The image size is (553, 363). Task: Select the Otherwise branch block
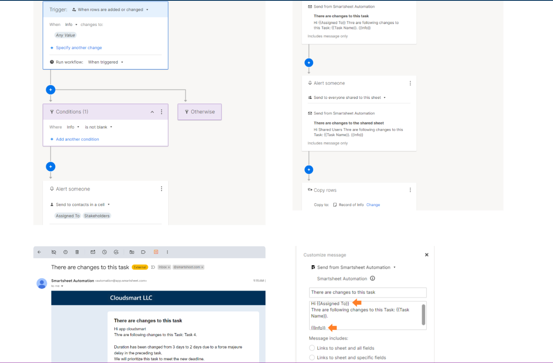coord(200,112)
